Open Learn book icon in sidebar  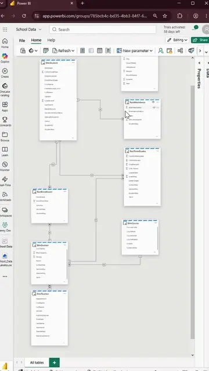coord(5,151)
